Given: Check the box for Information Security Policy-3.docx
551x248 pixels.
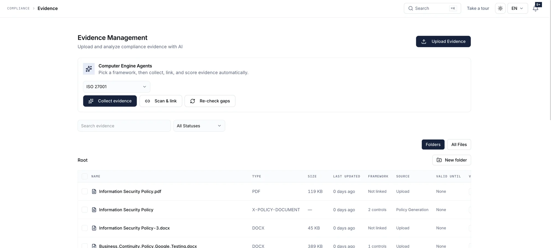Looking at the screenshot, I should pos(85,228).
